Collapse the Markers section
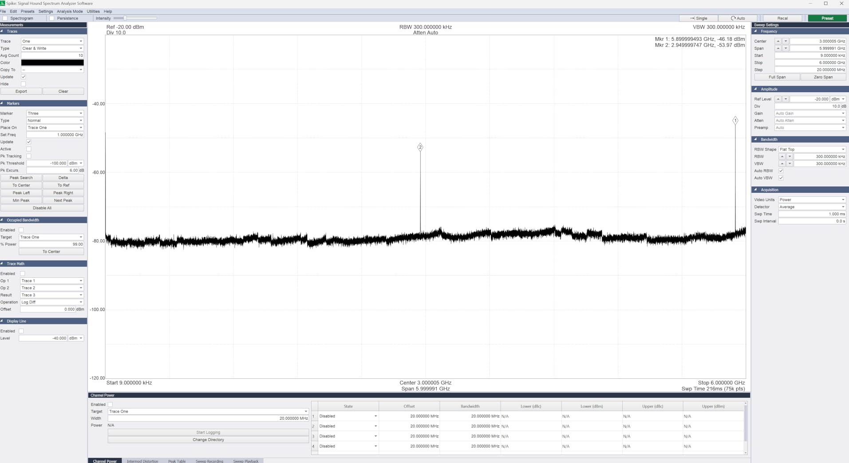Image resolution: width=849 pixels, height=463 pixels. 2,103
